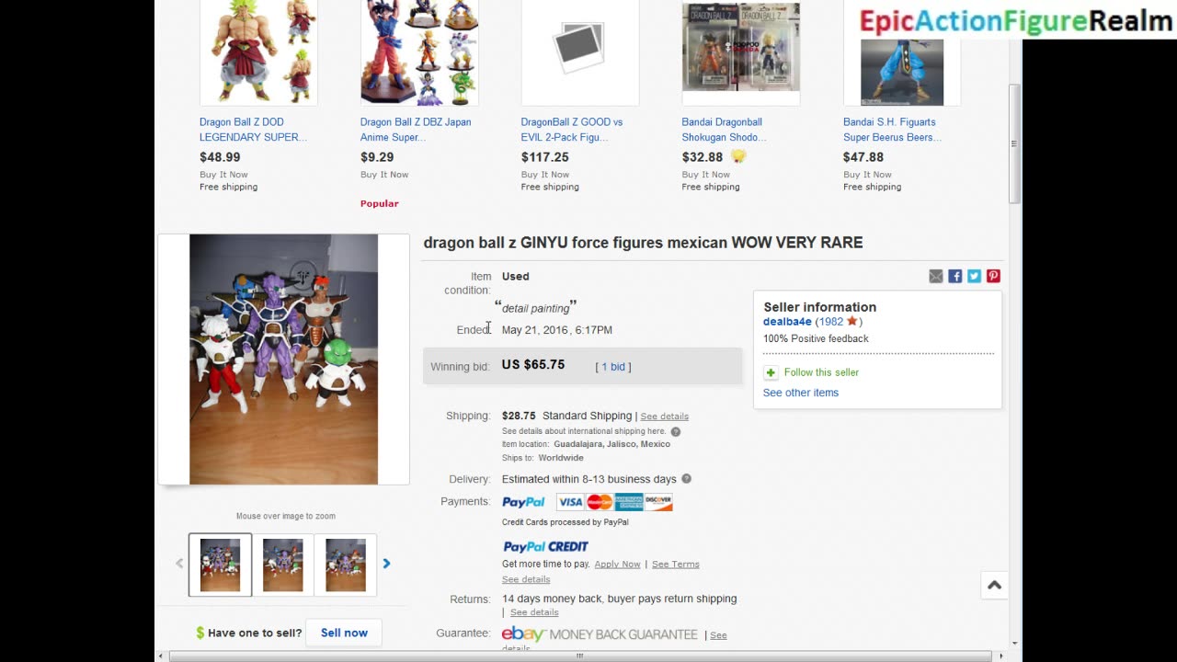The width and height of the screenshot is (1177, 662).
Task: Pin listing with Pinterest icon
Action: pos(993,276)
